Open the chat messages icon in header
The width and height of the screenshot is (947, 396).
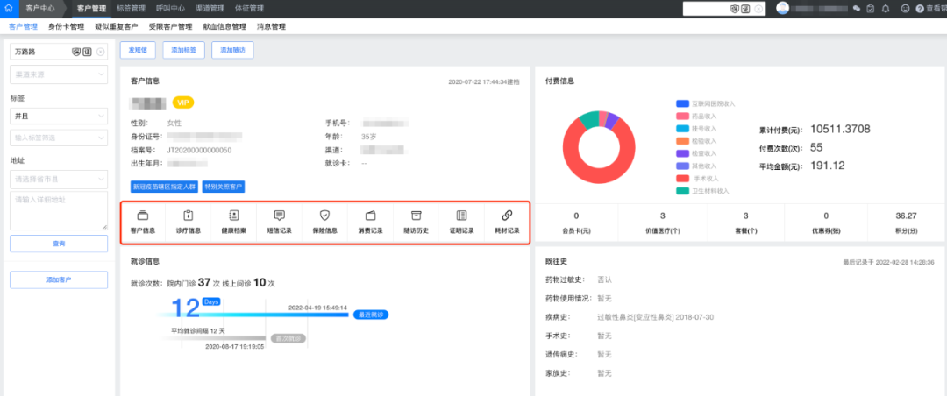pyautogui.click(x=857, y=9)
